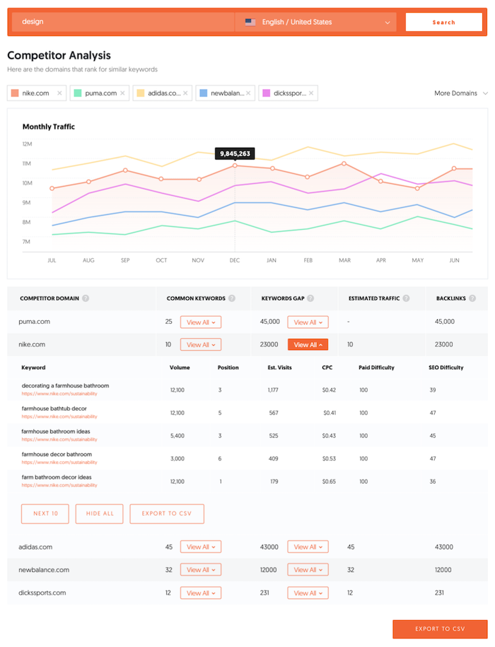
Task: Remove puma.com domain chip
Action: tap(122, 93)
